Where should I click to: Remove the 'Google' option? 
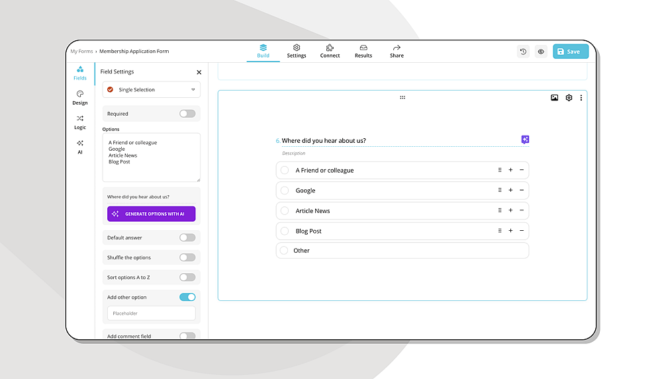(522, 190)
